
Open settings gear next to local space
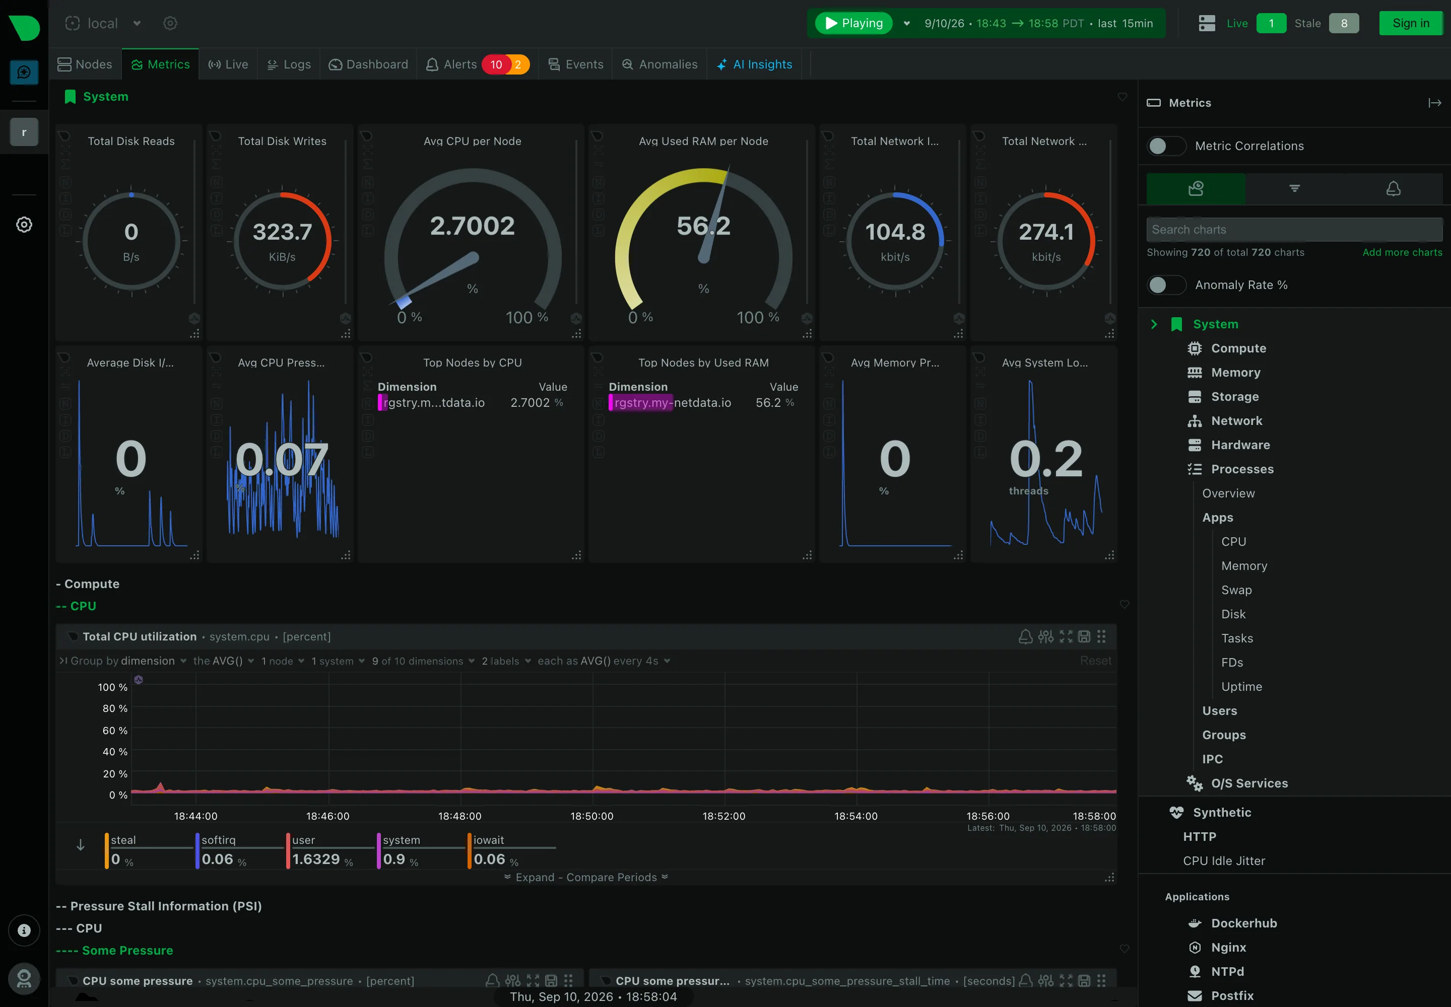pos(170,23)
